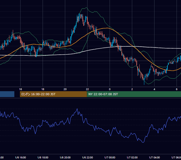Click the 1/6 18:00 label on the lower axis
Viewport: 181px width, 160px height.
(x=43, y=157)
